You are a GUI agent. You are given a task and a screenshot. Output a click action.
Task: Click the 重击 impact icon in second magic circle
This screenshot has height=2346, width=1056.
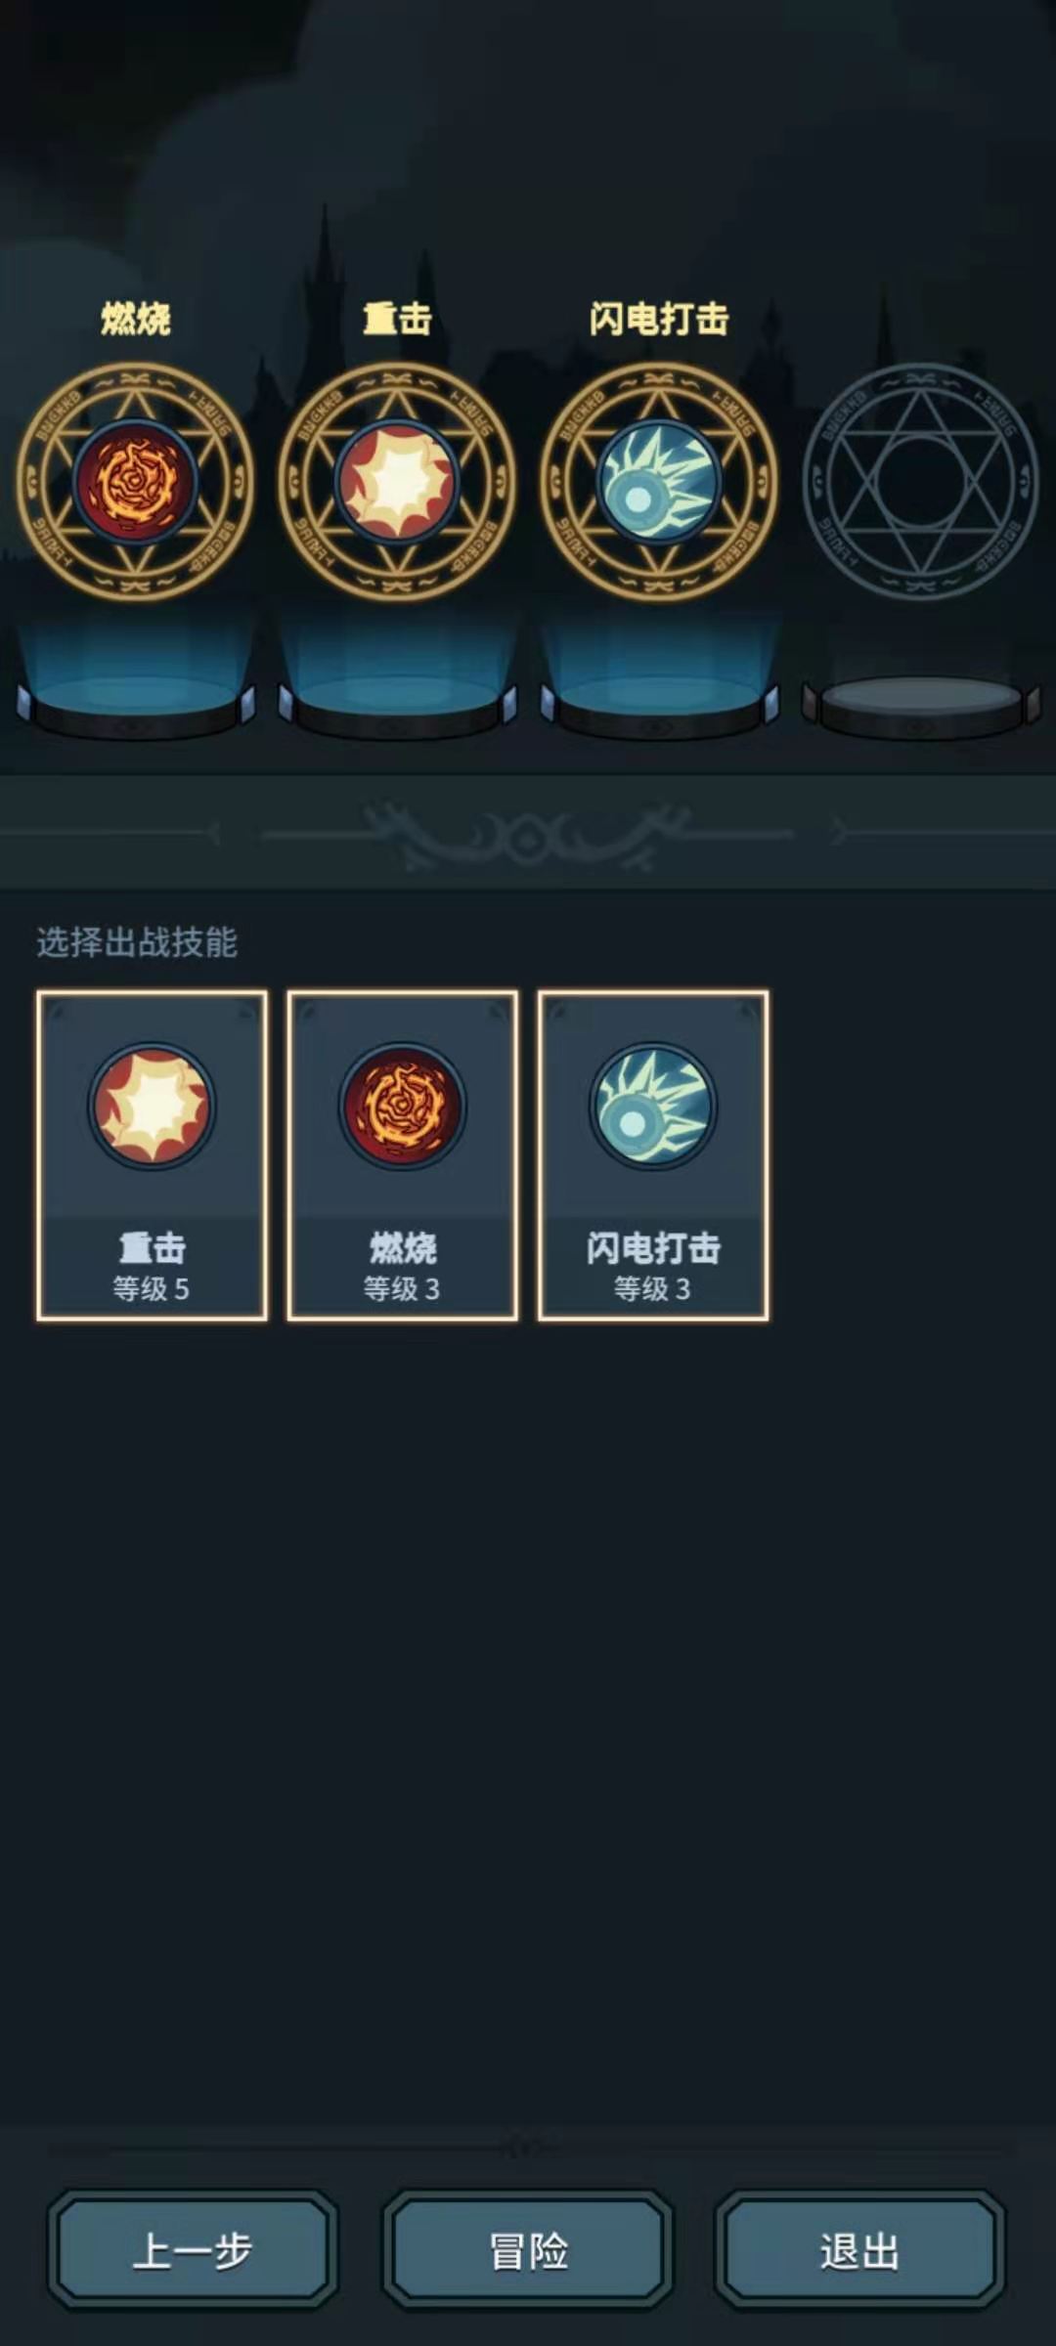point(397,481)
